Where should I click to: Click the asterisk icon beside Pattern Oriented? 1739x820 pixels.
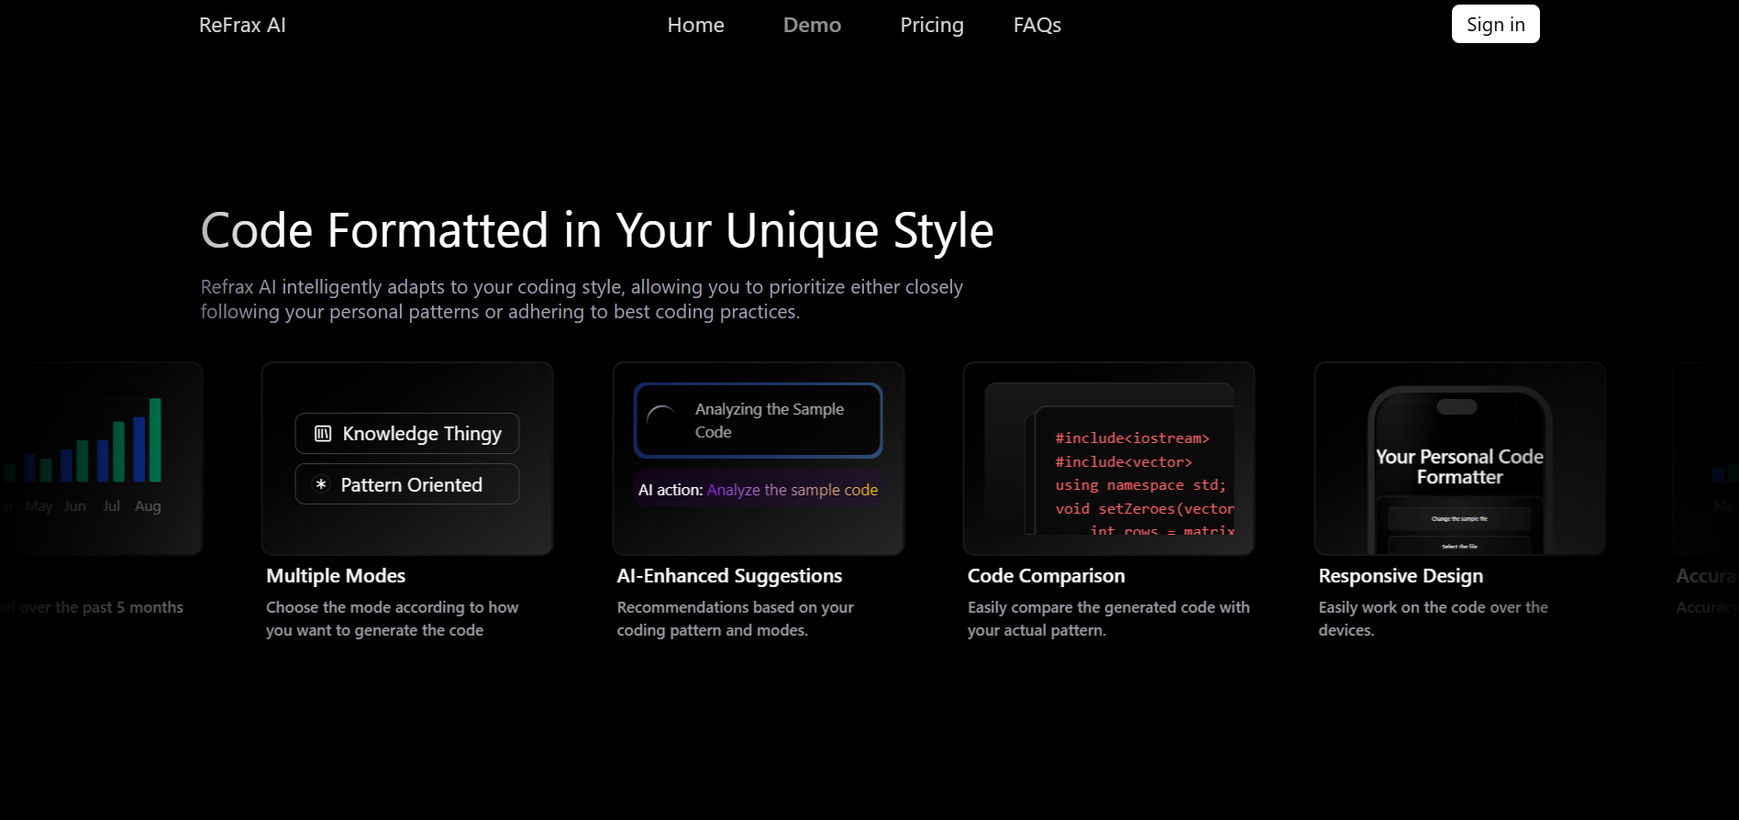pyautogui.click(x=321, y=484)
